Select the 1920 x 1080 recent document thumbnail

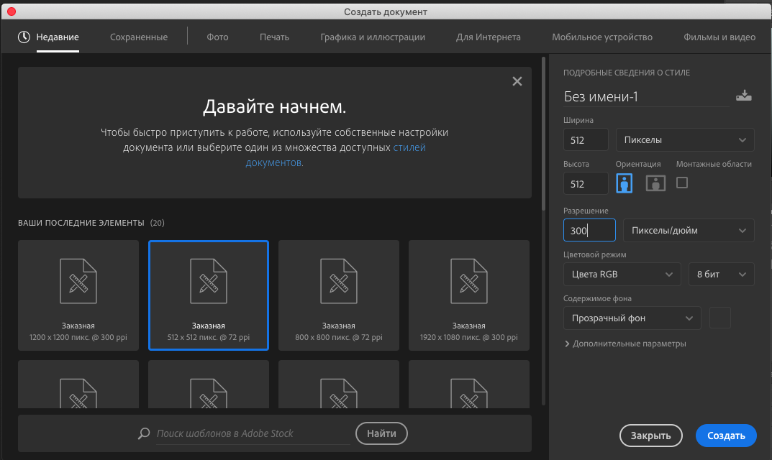tap(468, 295)
